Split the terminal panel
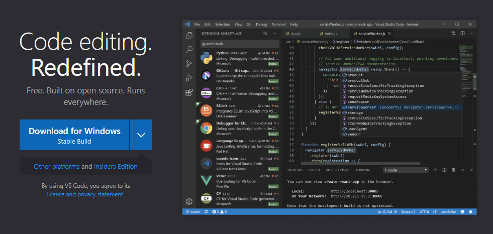Image resolution: width=493 pixels, height=234 pixels. click(x=444, y=170)
